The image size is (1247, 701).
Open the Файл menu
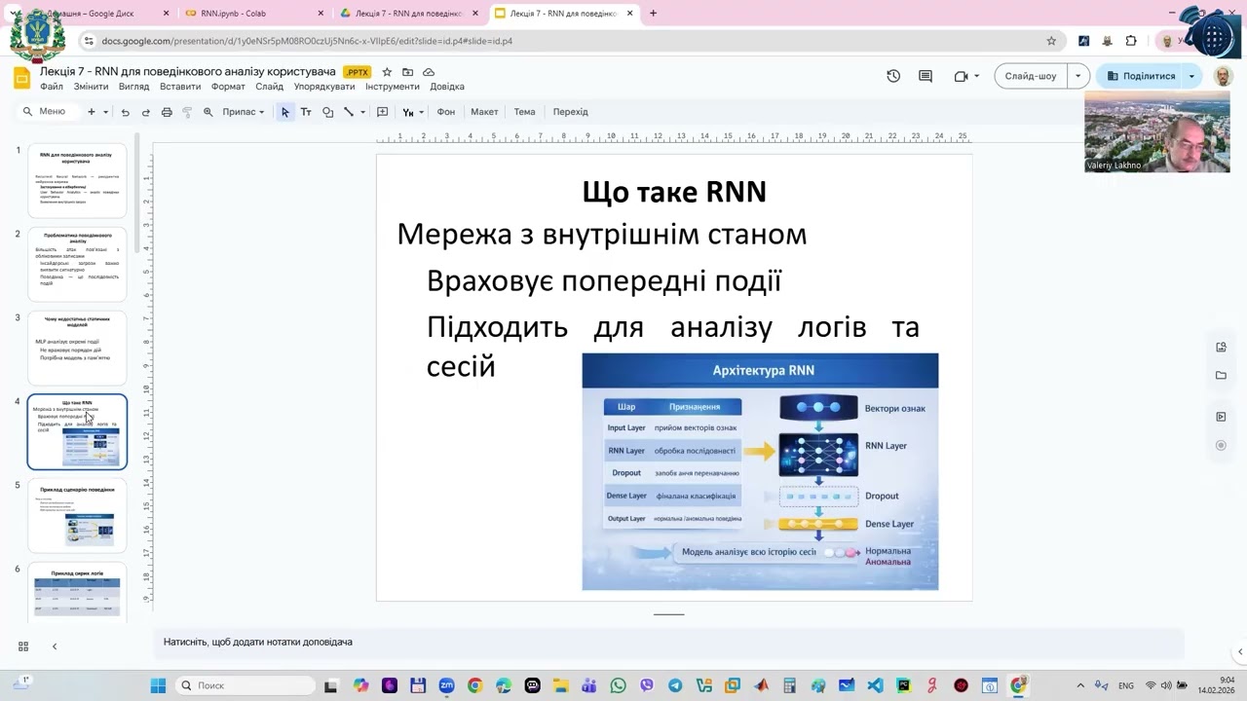[52, 87]
